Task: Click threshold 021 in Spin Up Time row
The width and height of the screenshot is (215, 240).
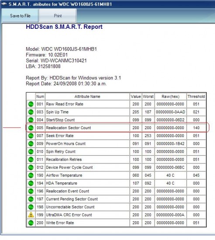Action: pyautogui.click(x=196, y=112)
